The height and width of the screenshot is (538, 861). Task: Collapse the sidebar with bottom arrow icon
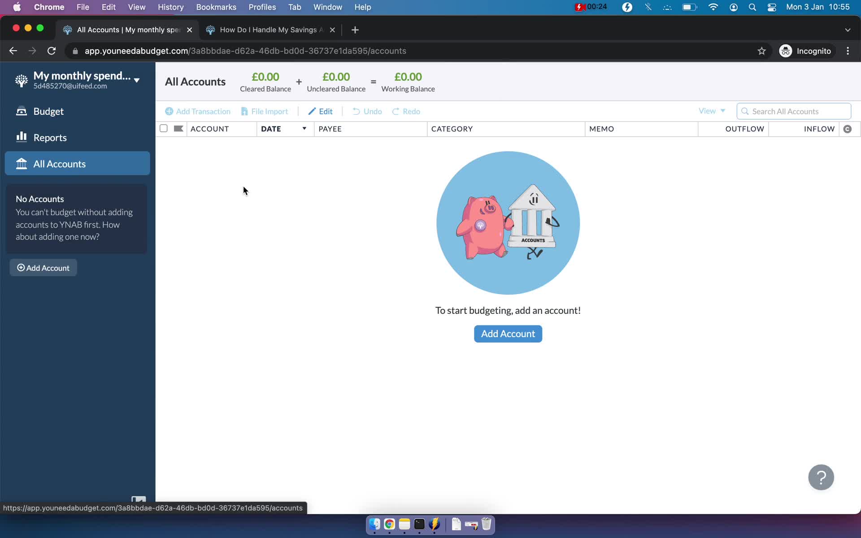click(139, 499)
